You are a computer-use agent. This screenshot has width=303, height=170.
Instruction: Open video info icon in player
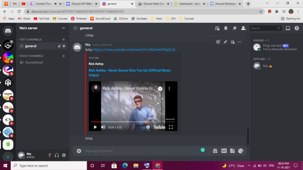[x=160, y=89]
